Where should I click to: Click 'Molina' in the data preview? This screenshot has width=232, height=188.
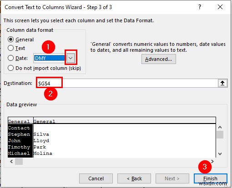[x=43, y=153]
